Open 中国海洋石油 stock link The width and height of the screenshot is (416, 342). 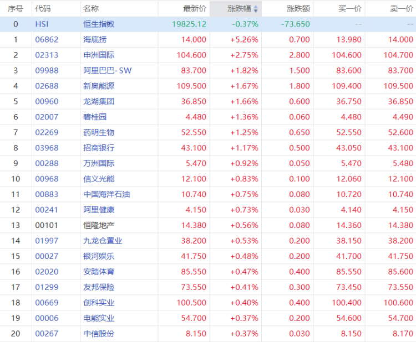106,195
